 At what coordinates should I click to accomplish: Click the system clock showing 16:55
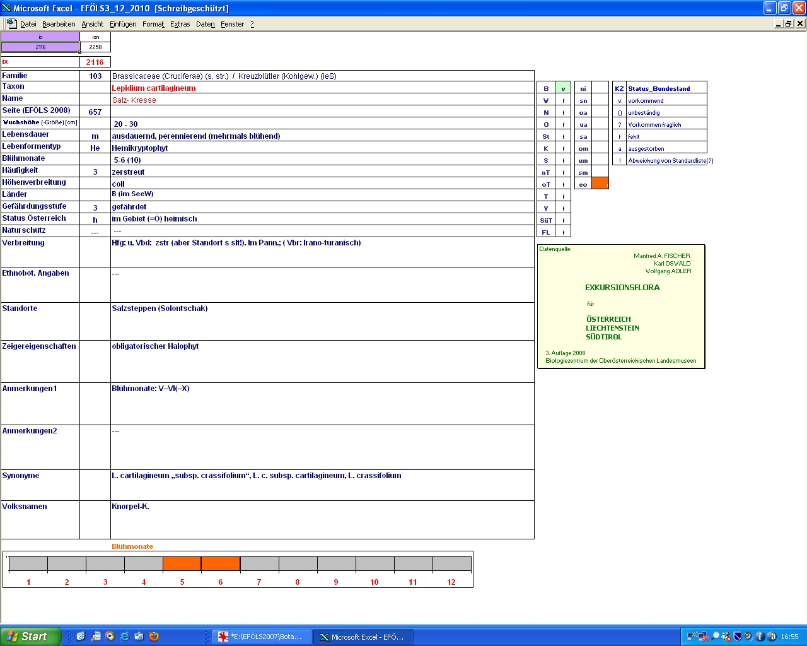789,637
